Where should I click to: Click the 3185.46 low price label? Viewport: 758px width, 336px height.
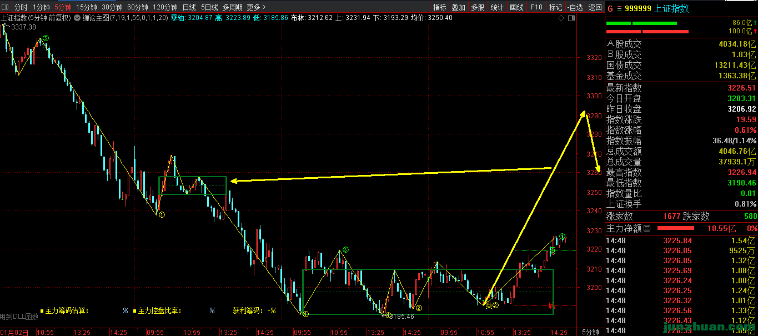tap(403, 316)
